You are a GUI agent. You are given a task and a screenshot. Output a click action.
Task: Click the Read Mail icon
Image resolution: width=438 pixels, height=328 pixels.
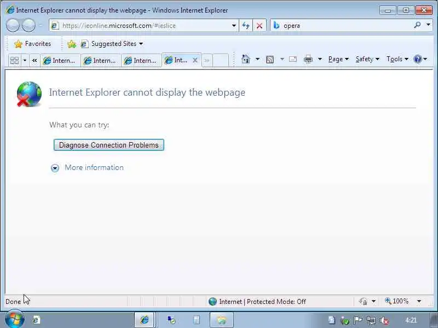pyautogui.click(x=293, y=59)
